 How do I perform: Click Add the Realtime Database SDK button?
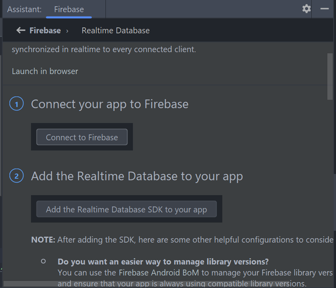point(126,209)
